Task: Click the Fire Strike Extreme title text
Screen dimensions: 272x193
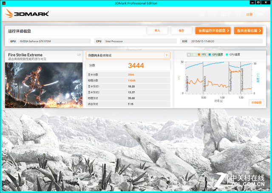Action: (25, 55)
